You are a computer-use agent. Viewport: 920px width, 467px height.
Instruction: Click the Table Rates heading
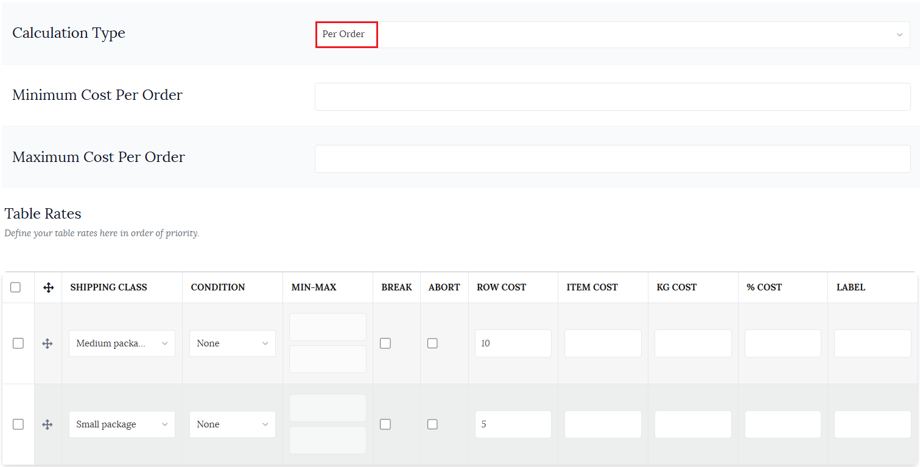point(43,214)
